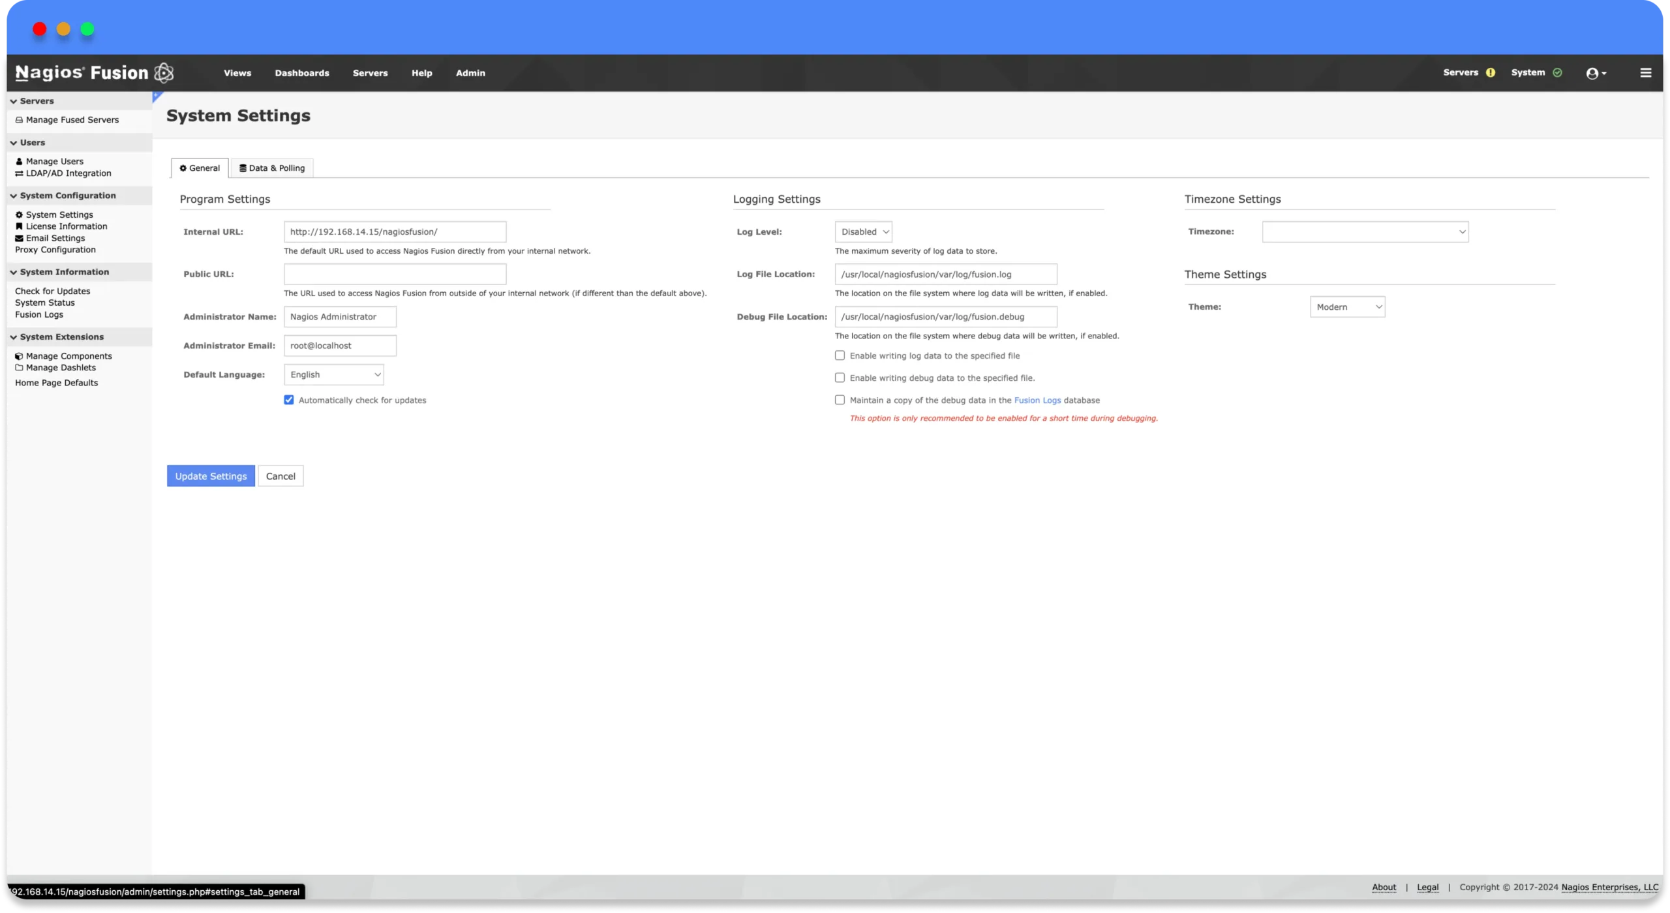Collapse the Servers sidebar section

(x=80, y=101)
